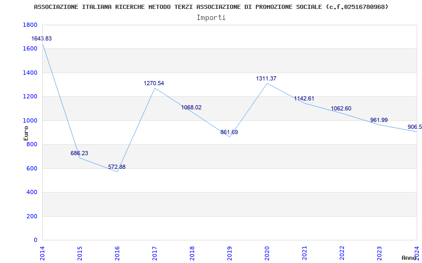
Task: Click the 686.23 data label
Action: coord(80,153)
